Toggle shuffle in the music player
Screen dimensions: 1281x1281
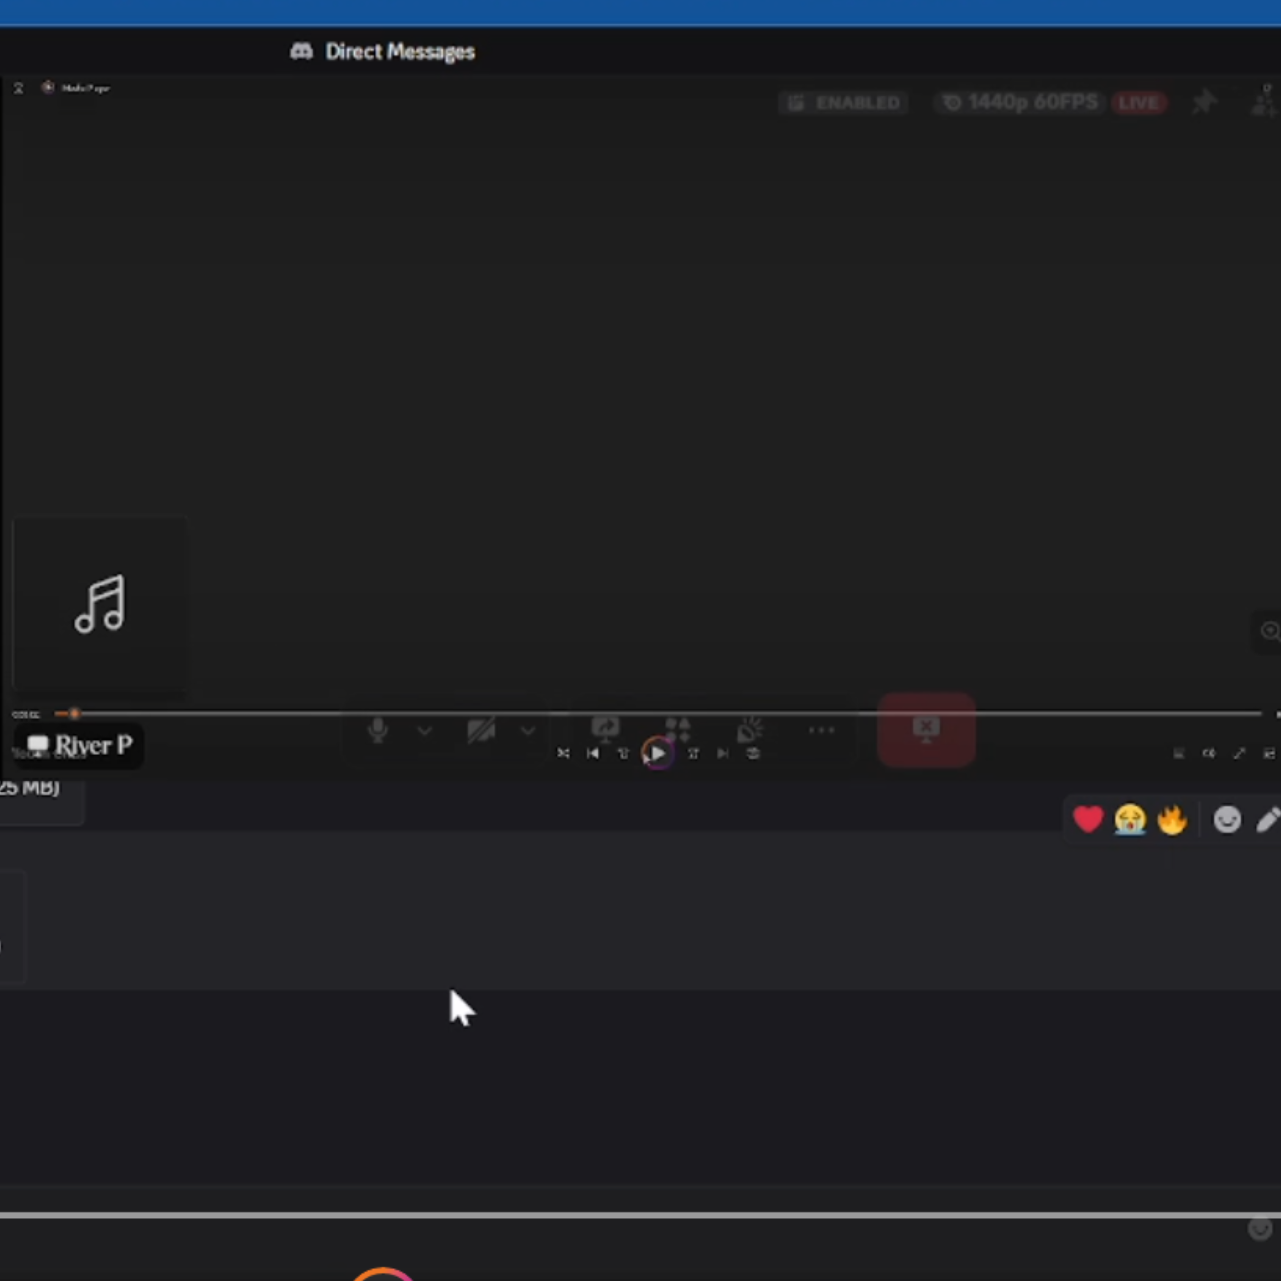[563, 753]
